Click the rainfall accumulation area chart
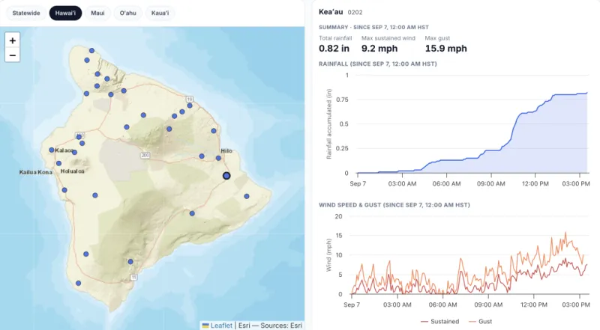 point(472,124)
